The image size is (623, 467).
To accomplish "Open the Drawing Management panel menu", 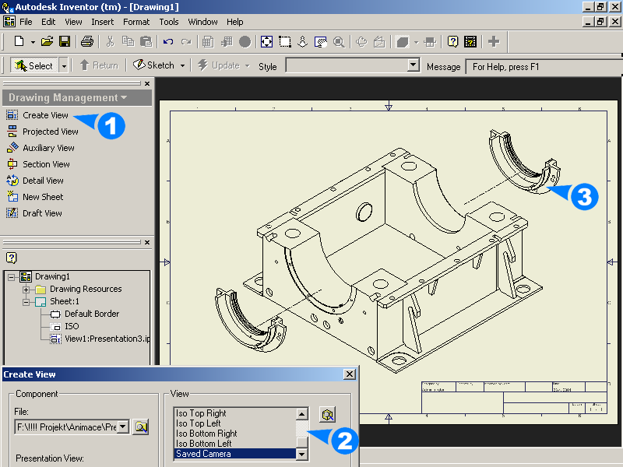I will (69, 98).
